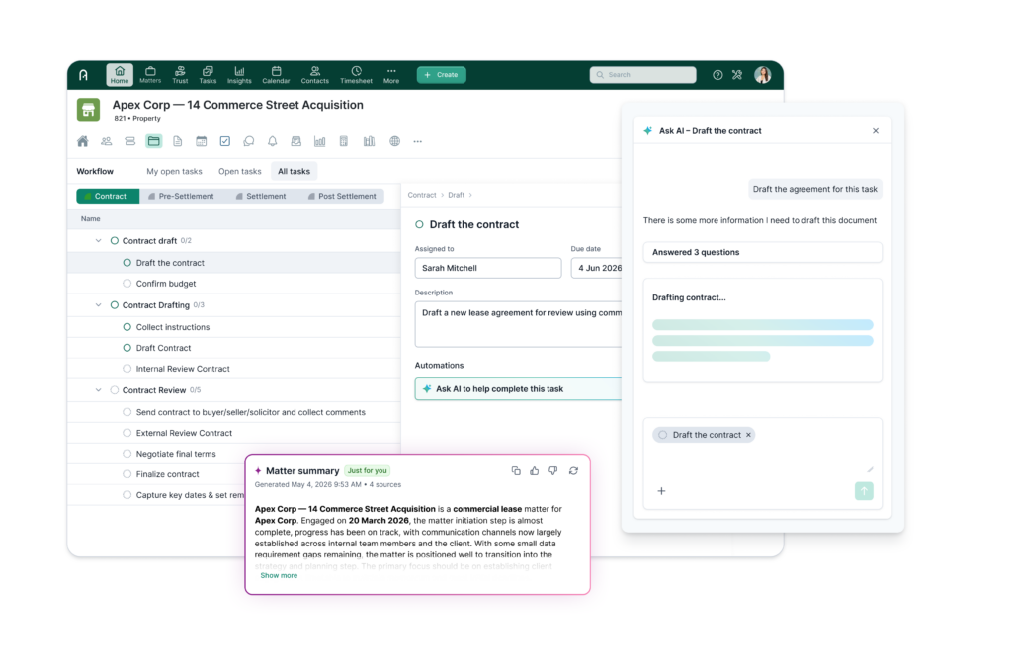Open Tasks in the top navigation
The width and height of the screenshot is (1012, 671).
click(208, 75)
